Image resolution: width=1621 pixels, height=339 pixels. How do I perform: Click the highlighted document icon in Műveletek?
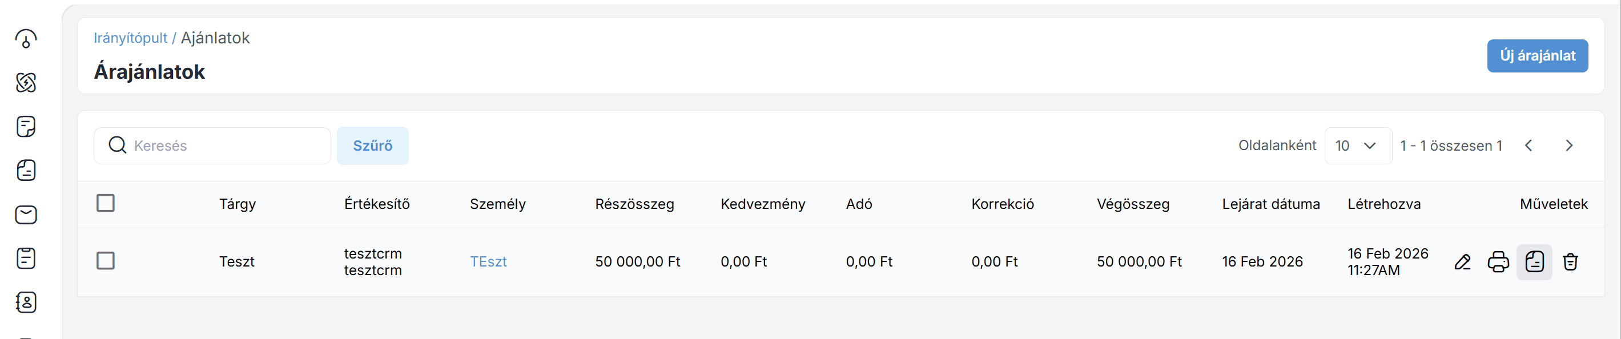click(1534, 261)
